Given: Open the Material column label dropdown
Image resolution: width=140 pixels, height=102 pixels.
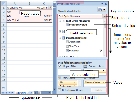Looking at the screenshot, I should click(104, 71).
